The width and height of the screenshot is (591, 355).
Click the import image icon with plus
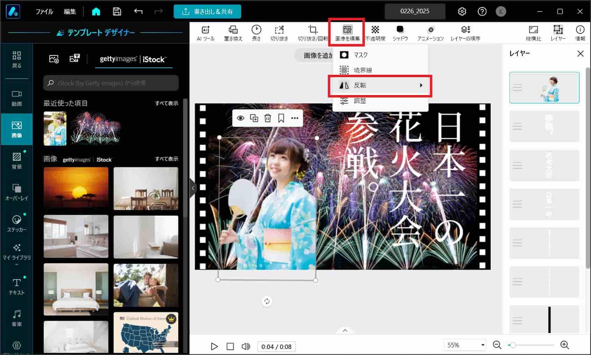54,59
